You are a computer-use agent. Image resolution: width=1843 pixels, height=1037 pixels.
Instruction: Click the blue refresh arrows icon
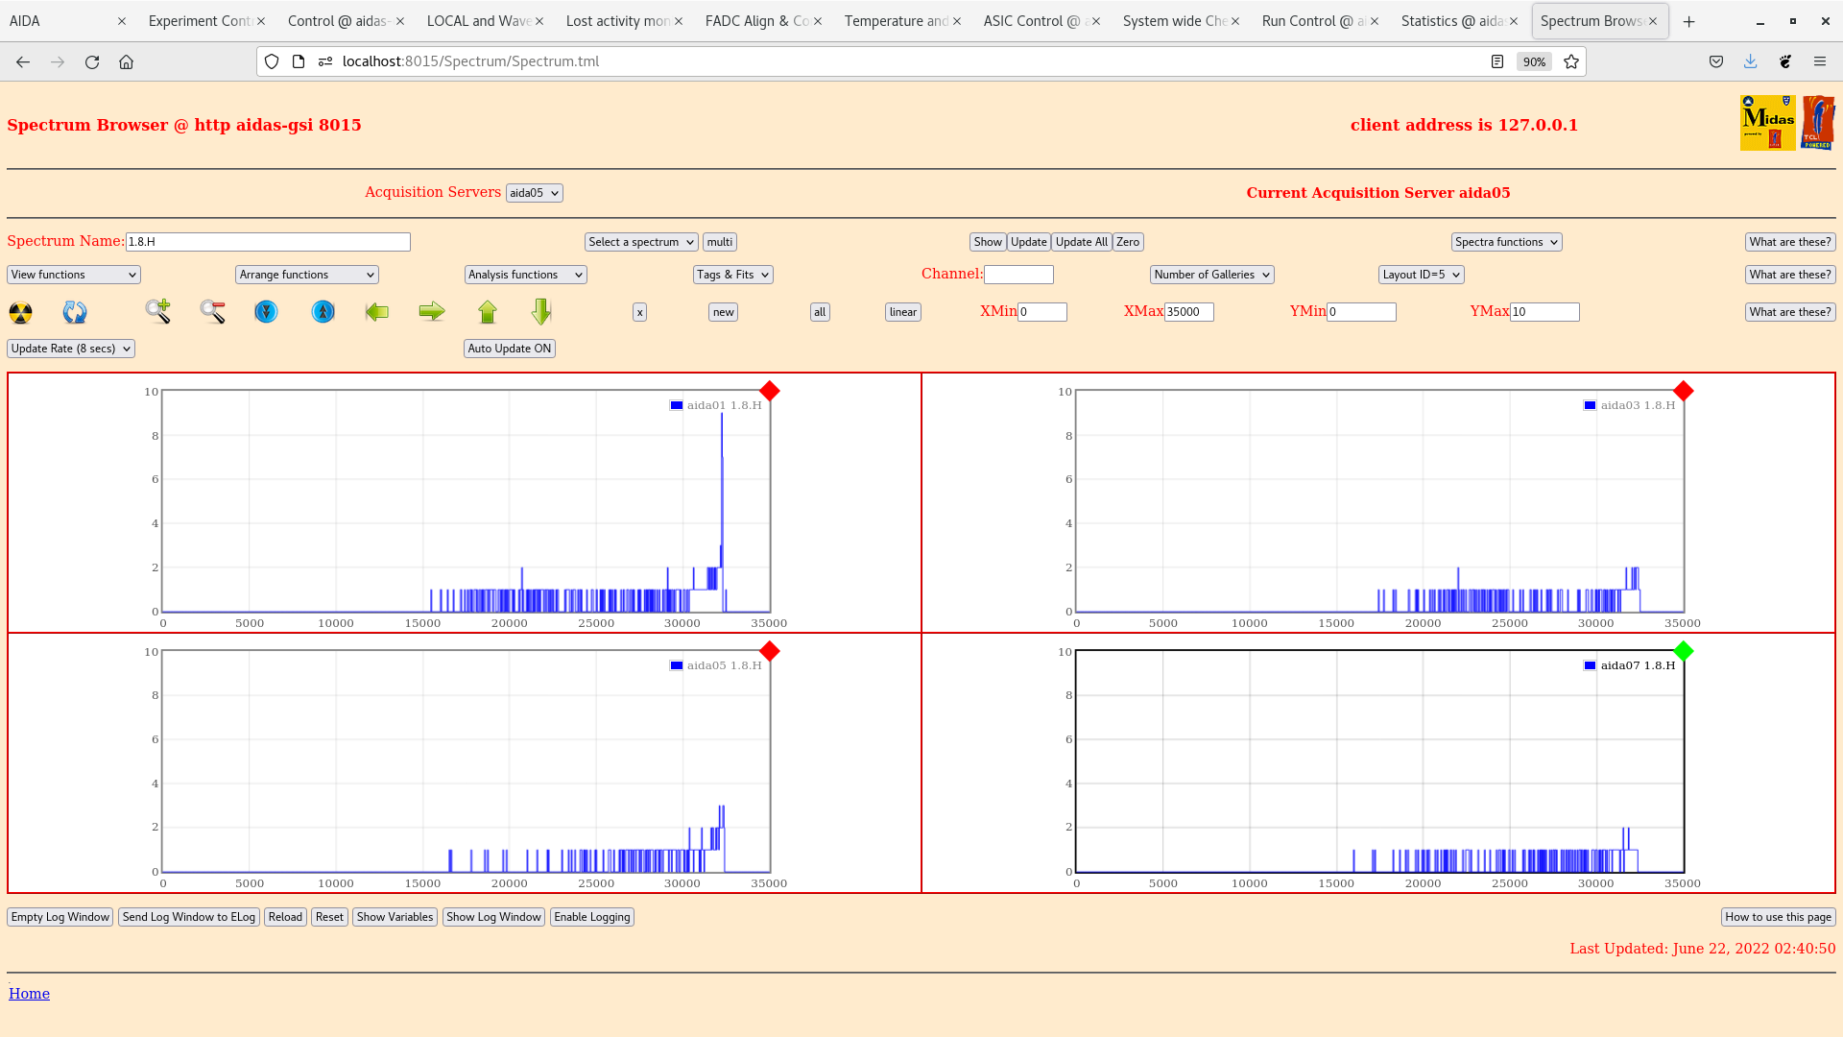[x=75, y=312]
